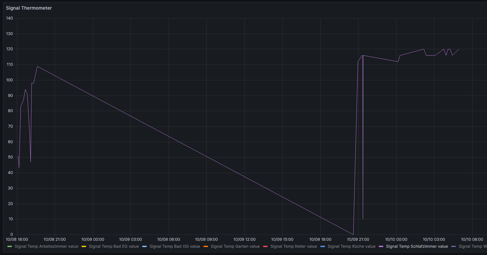Click the x-axis label 10/10 06:00
487x255 pixels.
(x=472, y=239)
